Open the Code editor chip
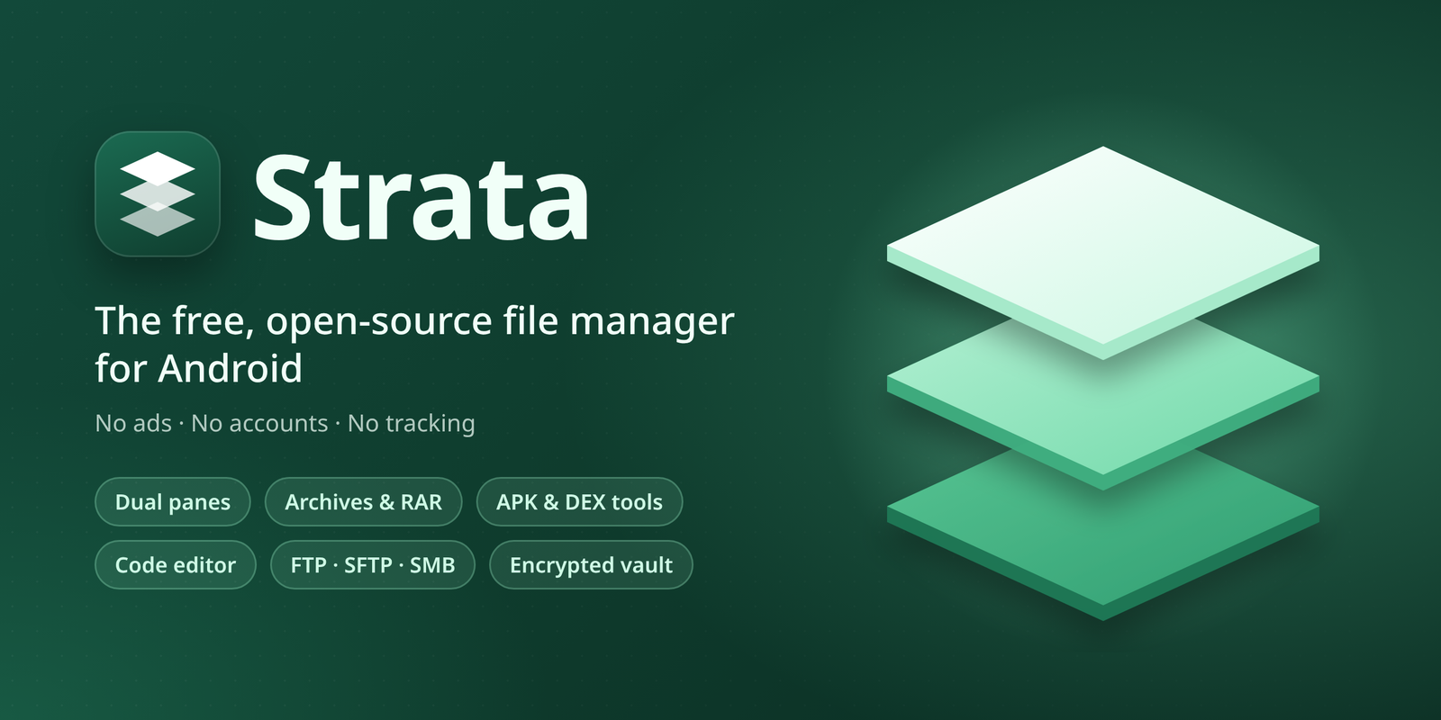This screenshot has height=720, width=1441. 176,565
